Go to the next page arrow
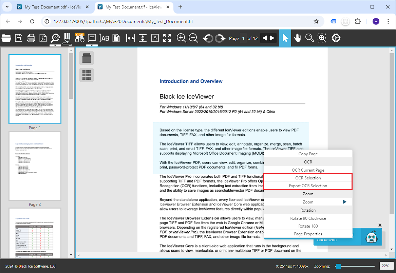Image resolution: width=396 pixels, height=273 pixels. [x=272, y=38]
